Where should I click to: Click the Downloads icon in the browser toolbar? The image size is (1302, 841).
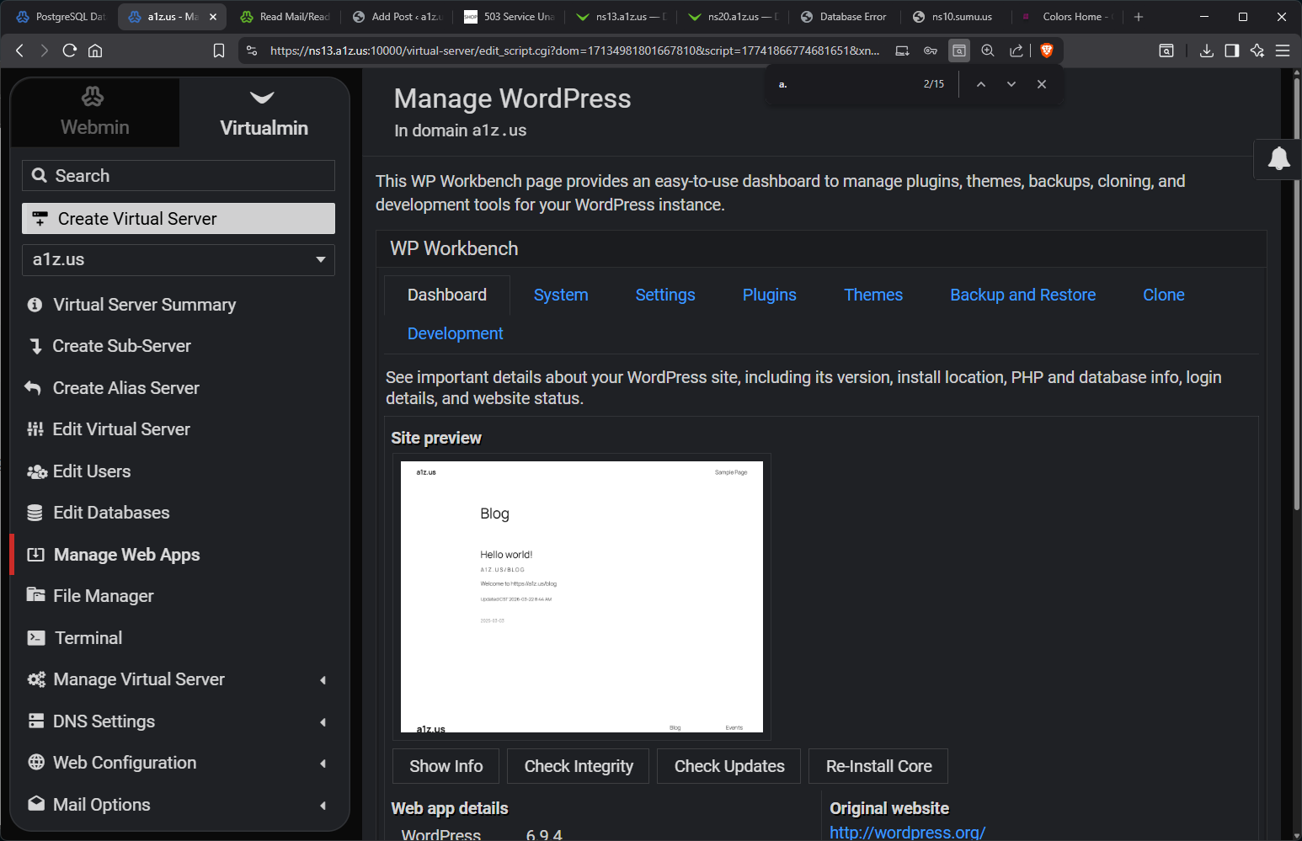point(1206,51)
